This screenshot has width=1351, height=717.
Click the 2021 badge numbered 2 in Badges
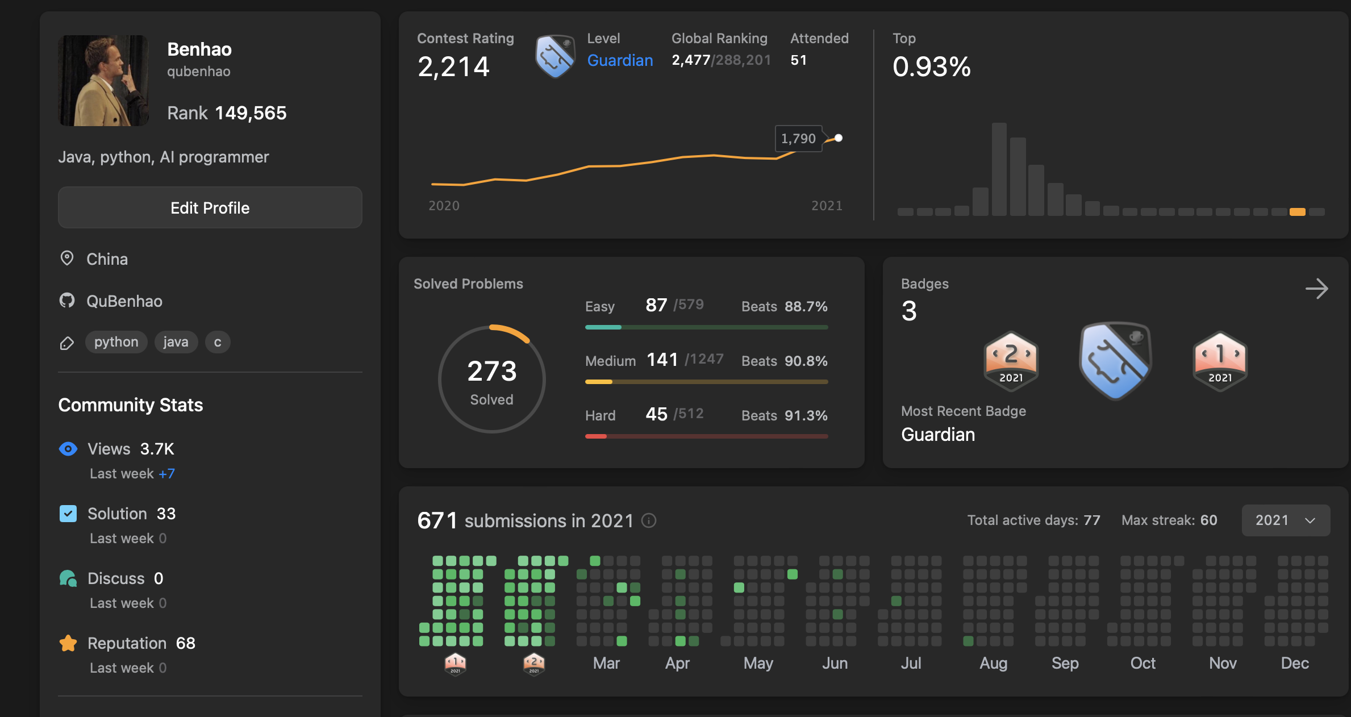click(1011, 361)
